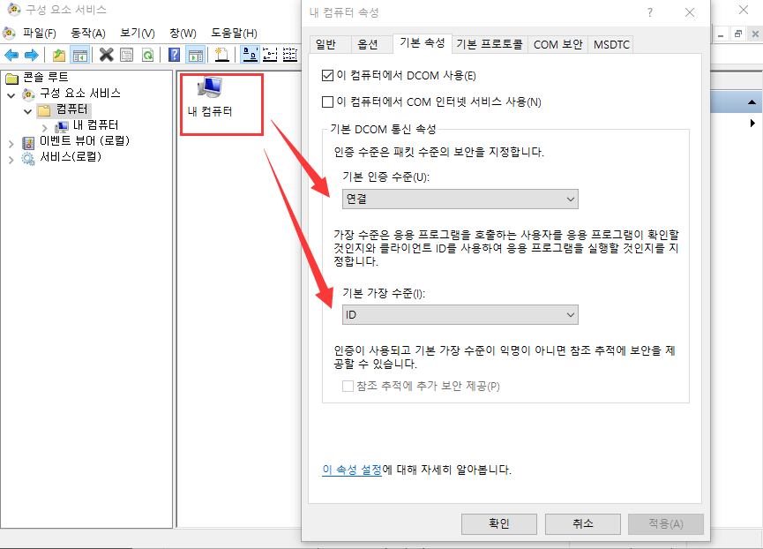The width and height of the screenshot is (763, 549).
Task: Click the 확인 button
Action: (498, 523)
